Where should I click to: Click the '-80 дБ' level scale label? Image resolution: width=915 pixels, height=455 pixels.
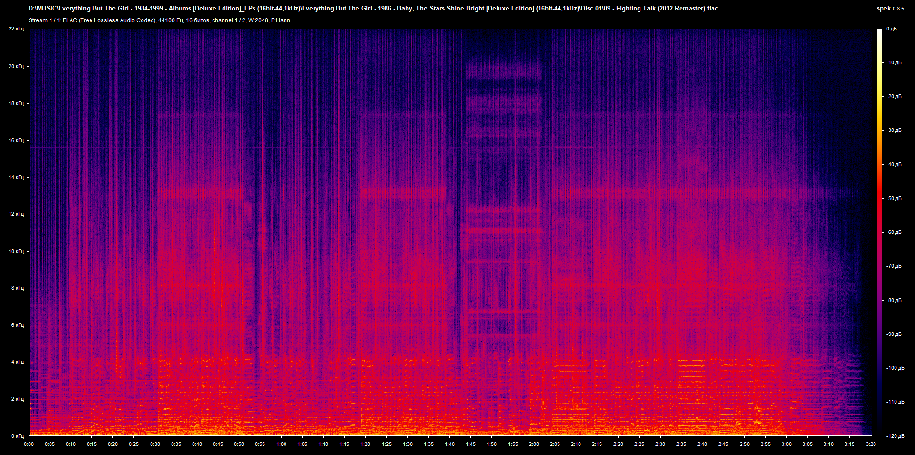pyautogui.click(x=894, y=300)
